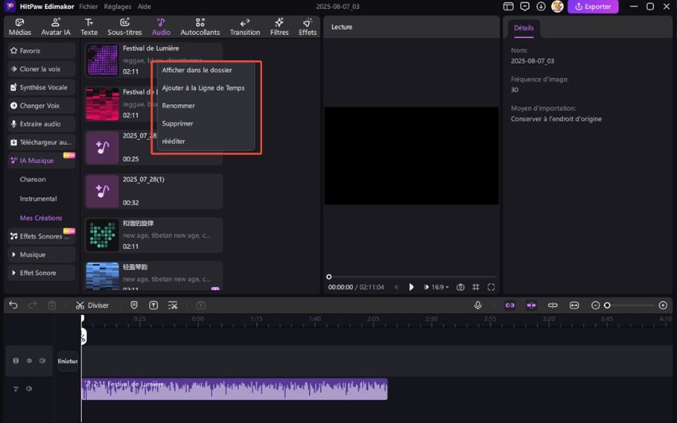Expand the Effet Sonore section

tap(41, 273)
